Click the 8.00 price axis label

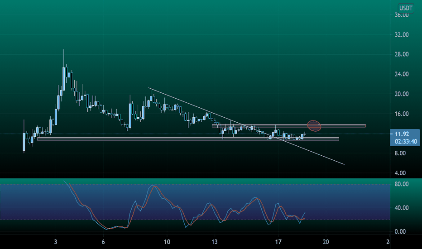pos(400,153)
